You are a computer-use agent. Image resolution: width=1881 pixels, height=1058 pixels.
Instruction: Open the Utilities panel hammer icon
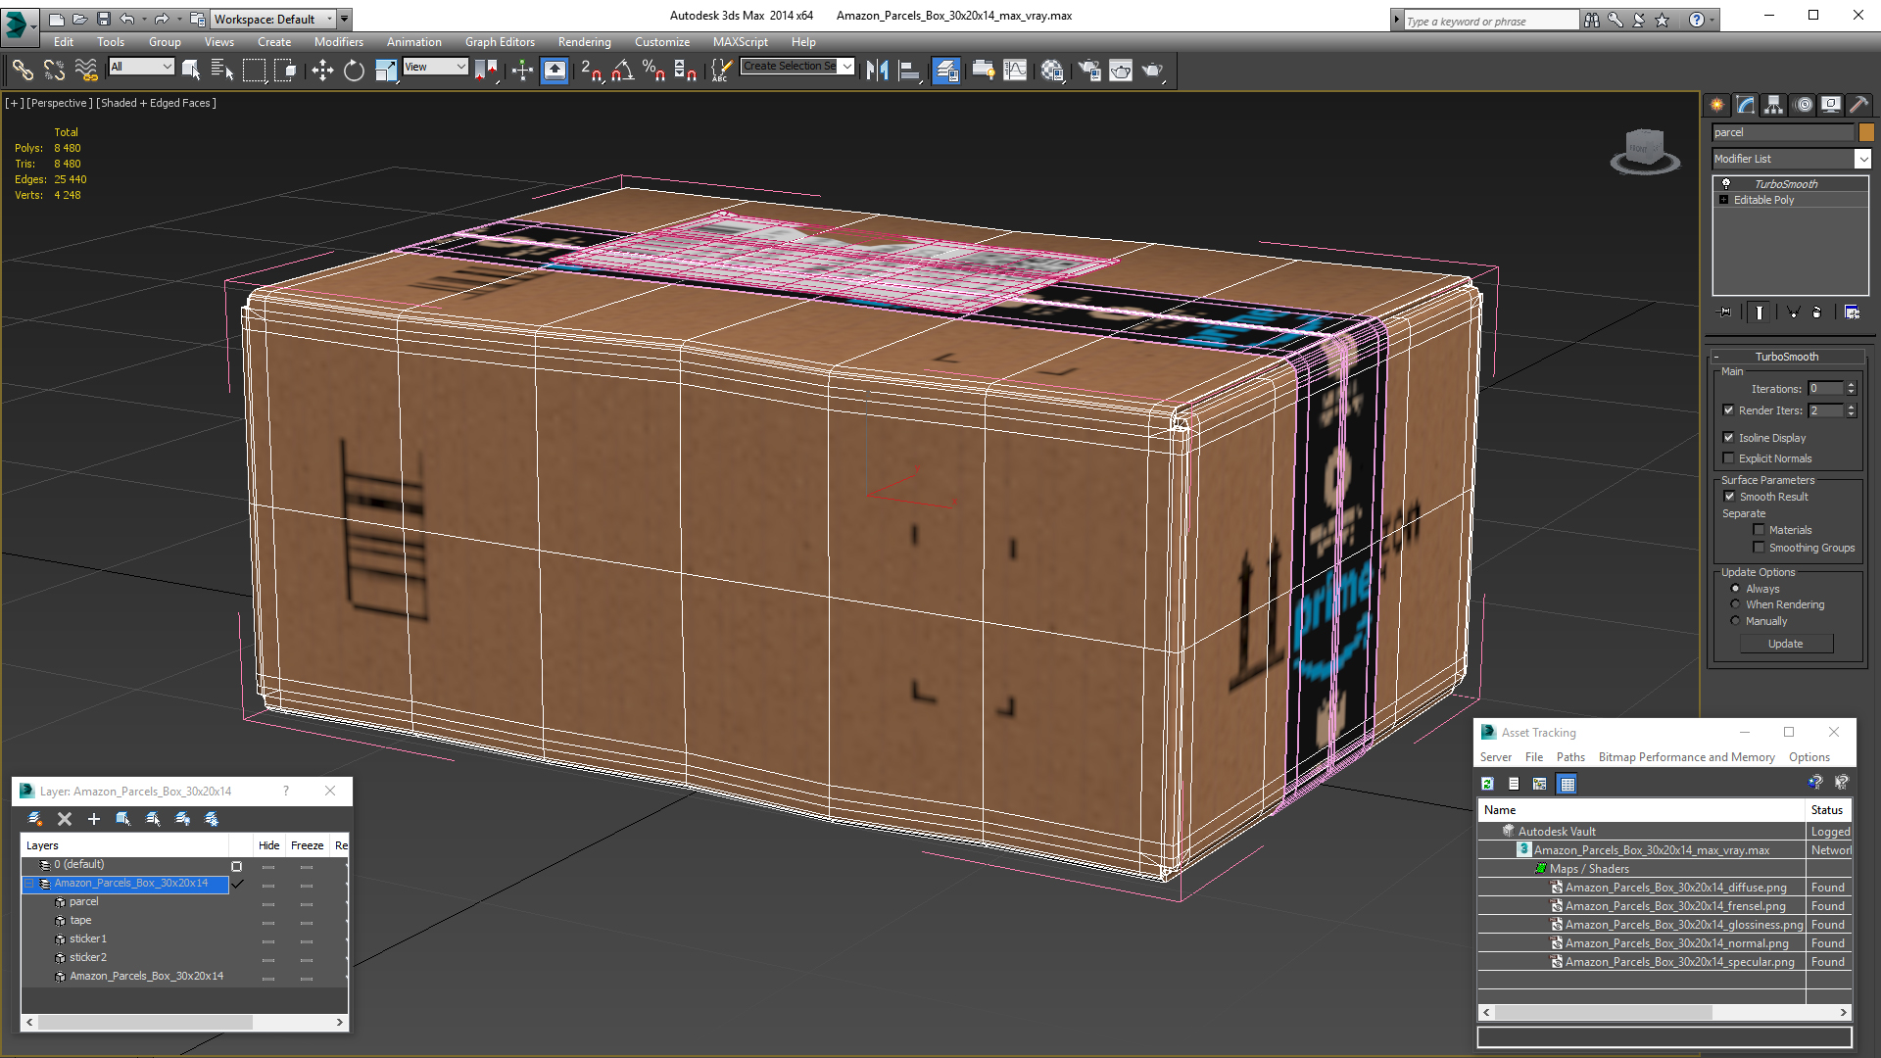(1858, 105)
